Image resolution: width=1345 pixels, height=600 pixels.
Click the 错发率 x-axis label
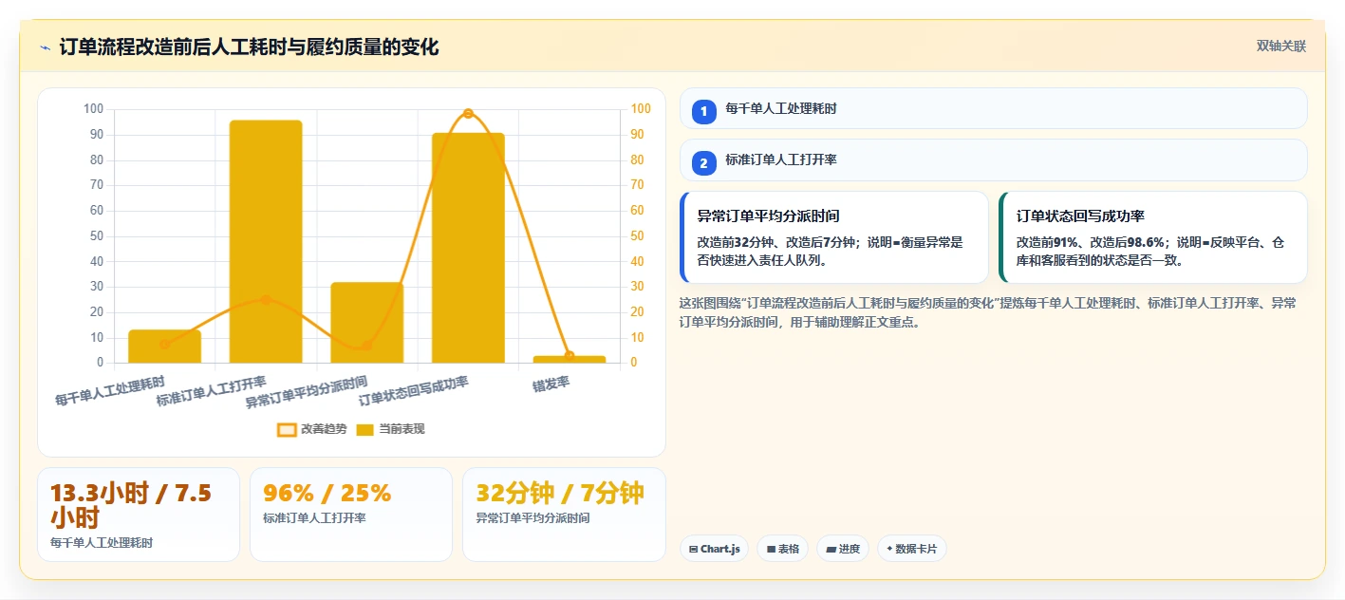point(551,384)
